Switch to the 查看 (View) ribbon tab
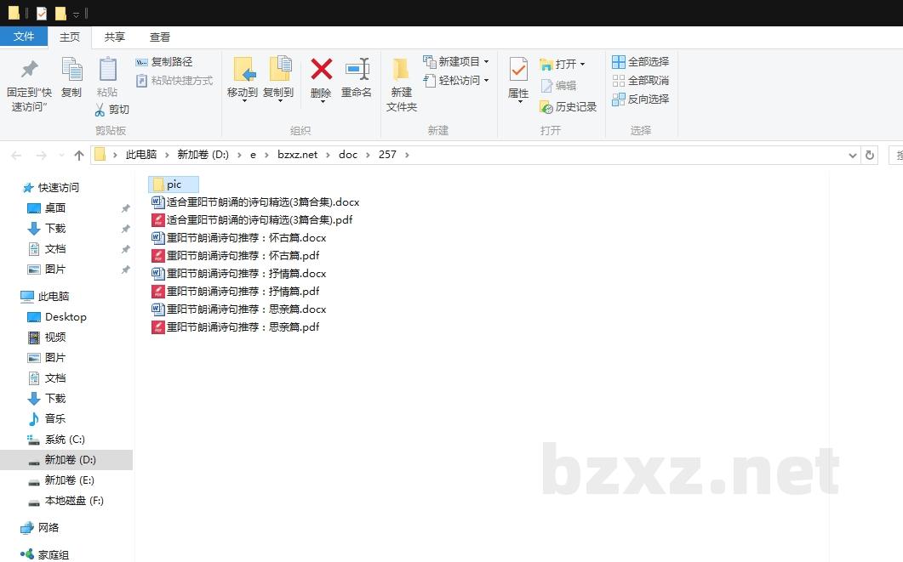This screenshot has width=903, height=562. pyautogui.click(x=160, y=37)
